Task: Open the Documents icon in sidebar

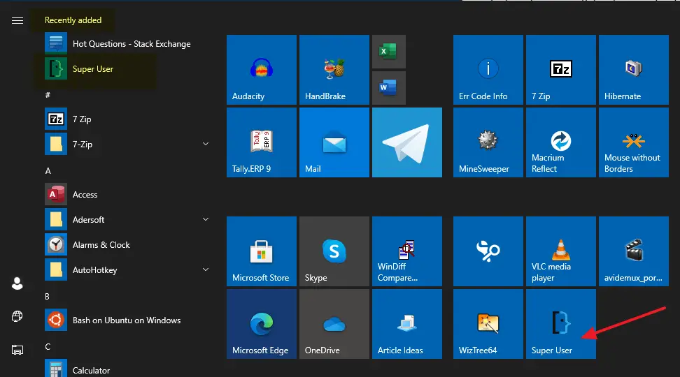Action: [17, 350]
